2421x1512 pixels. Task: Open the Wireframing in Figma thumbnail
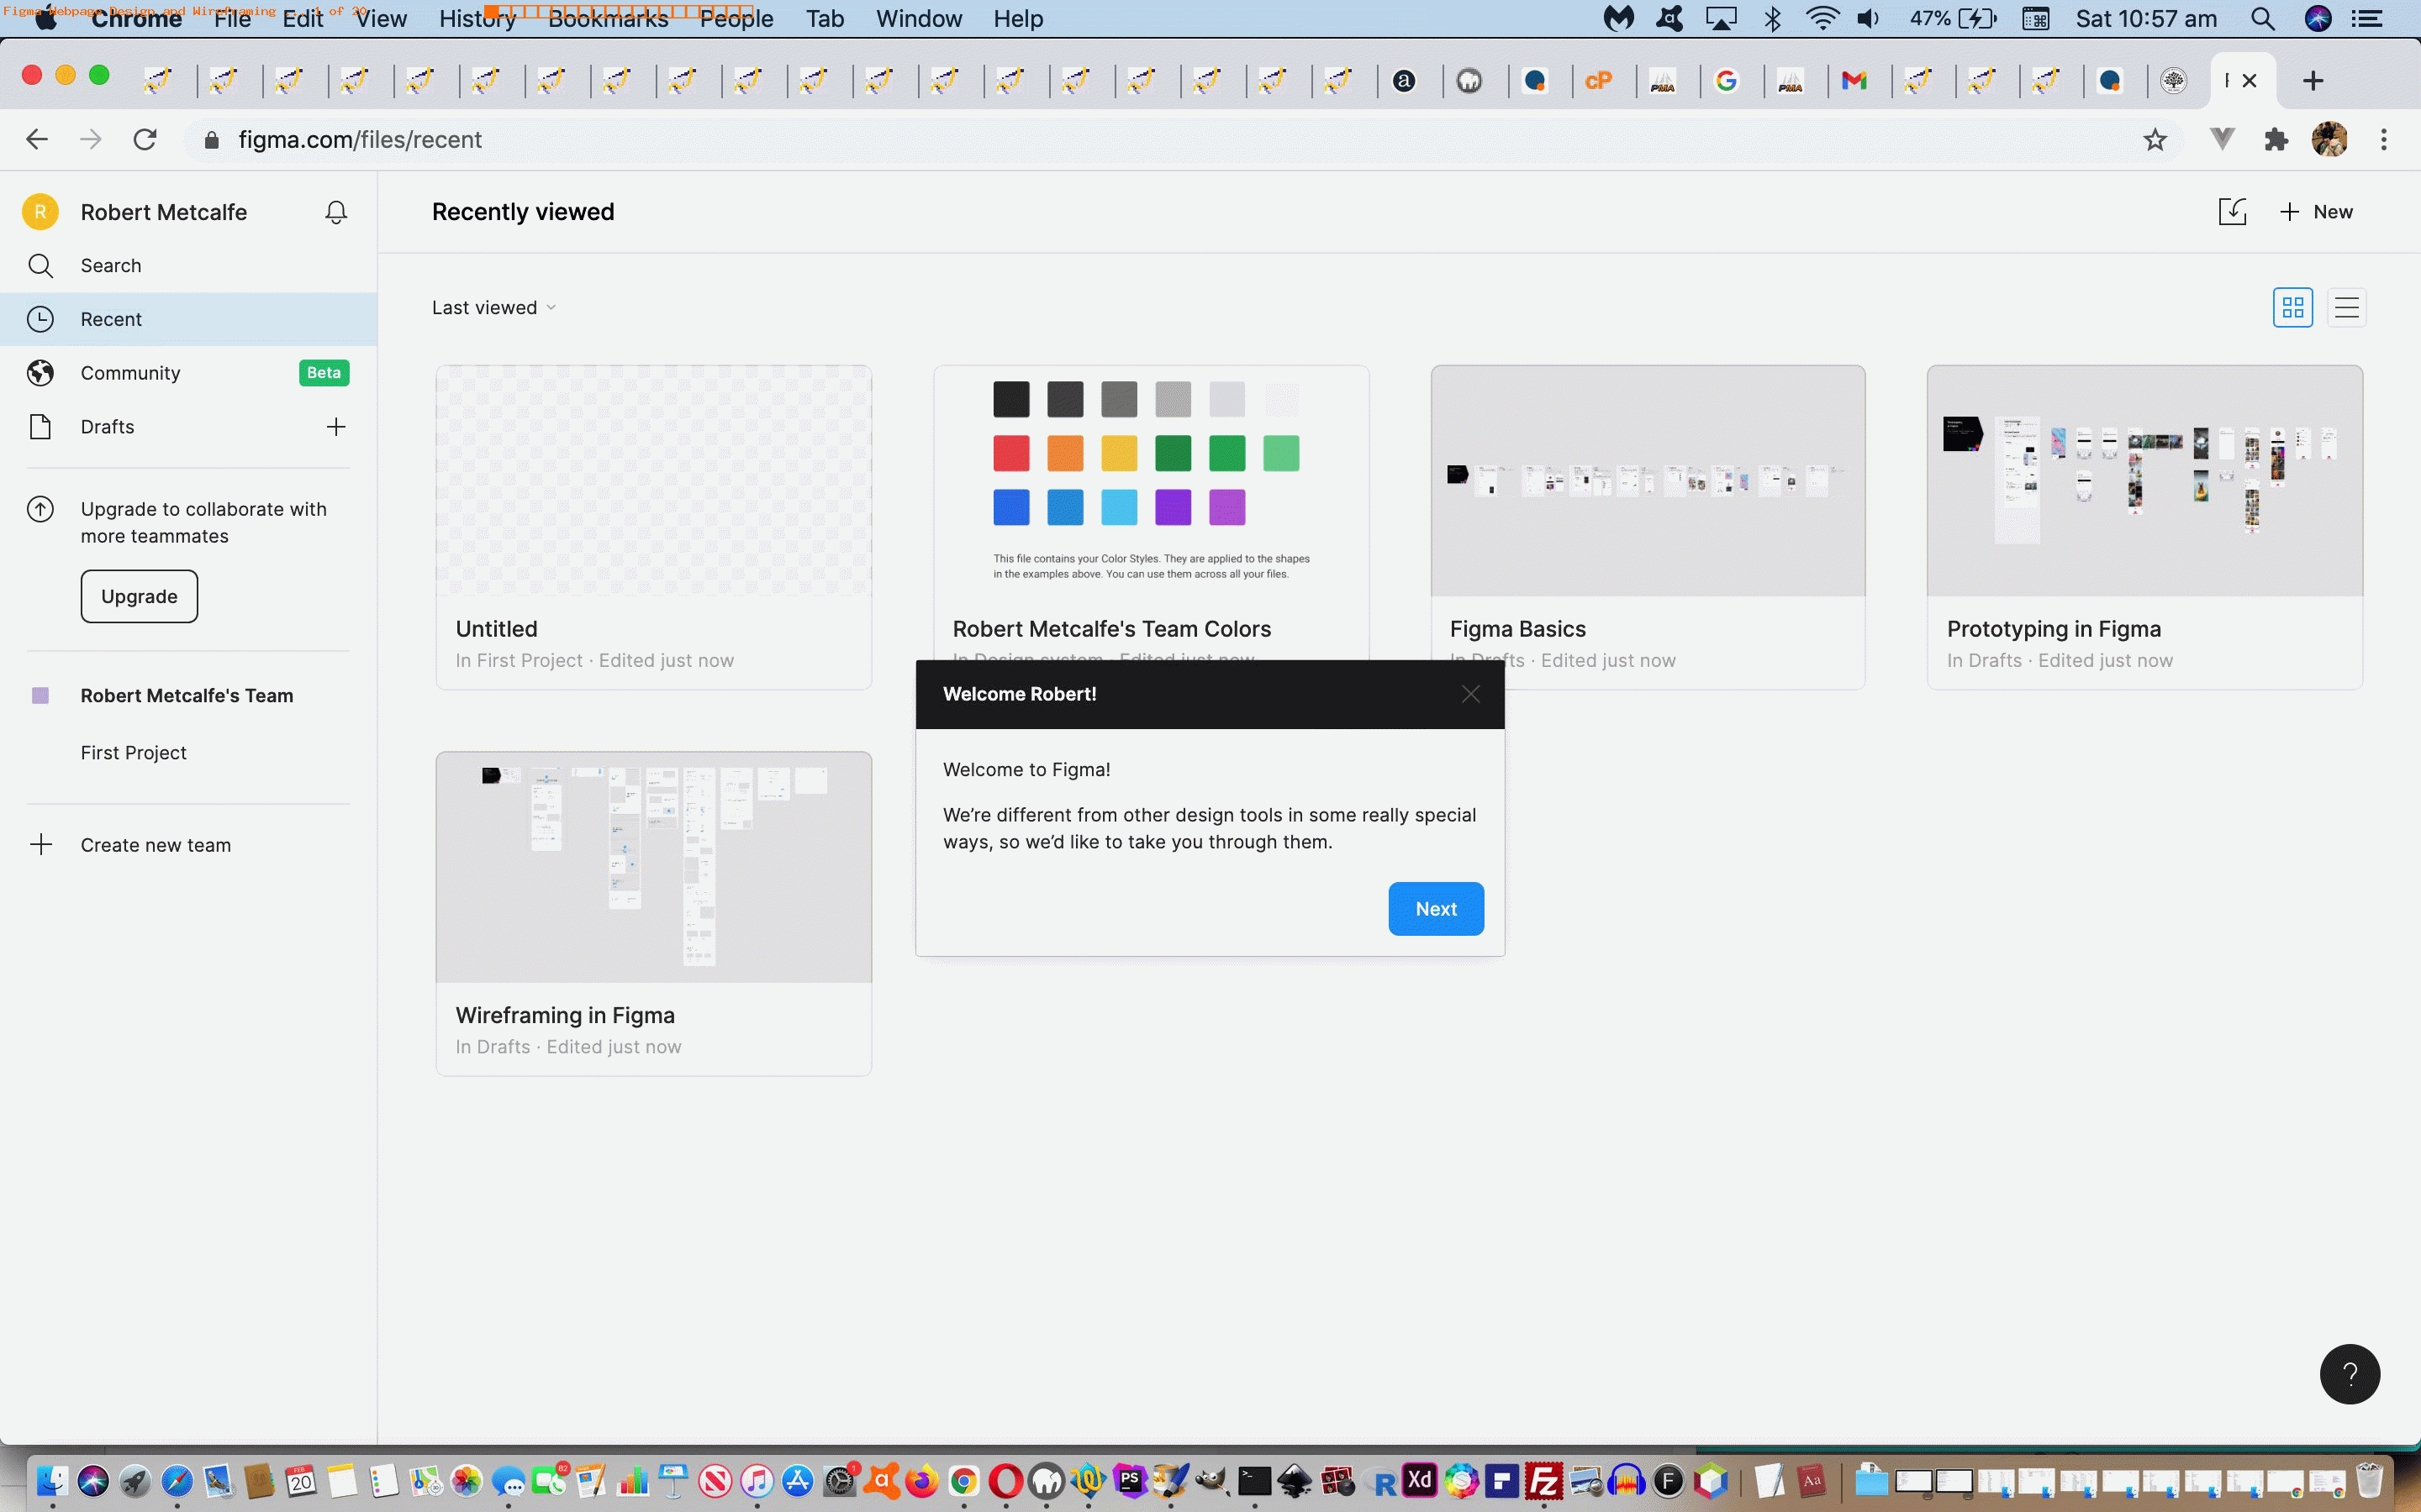(x=653, y=867)
